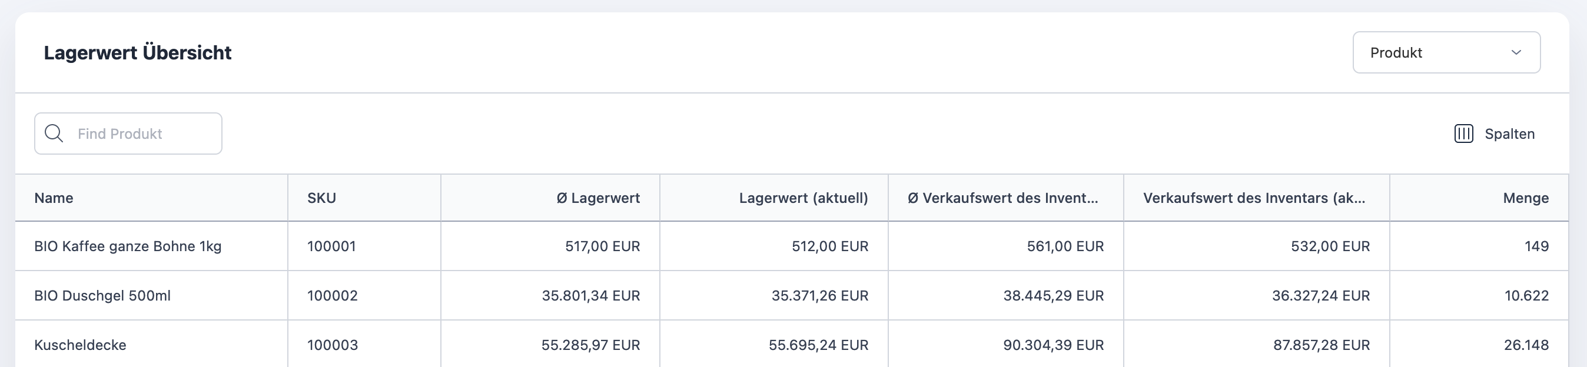
Task: Select the BIO Kaffee ganze Bohne 1kg row
Action: click(128, 246)
